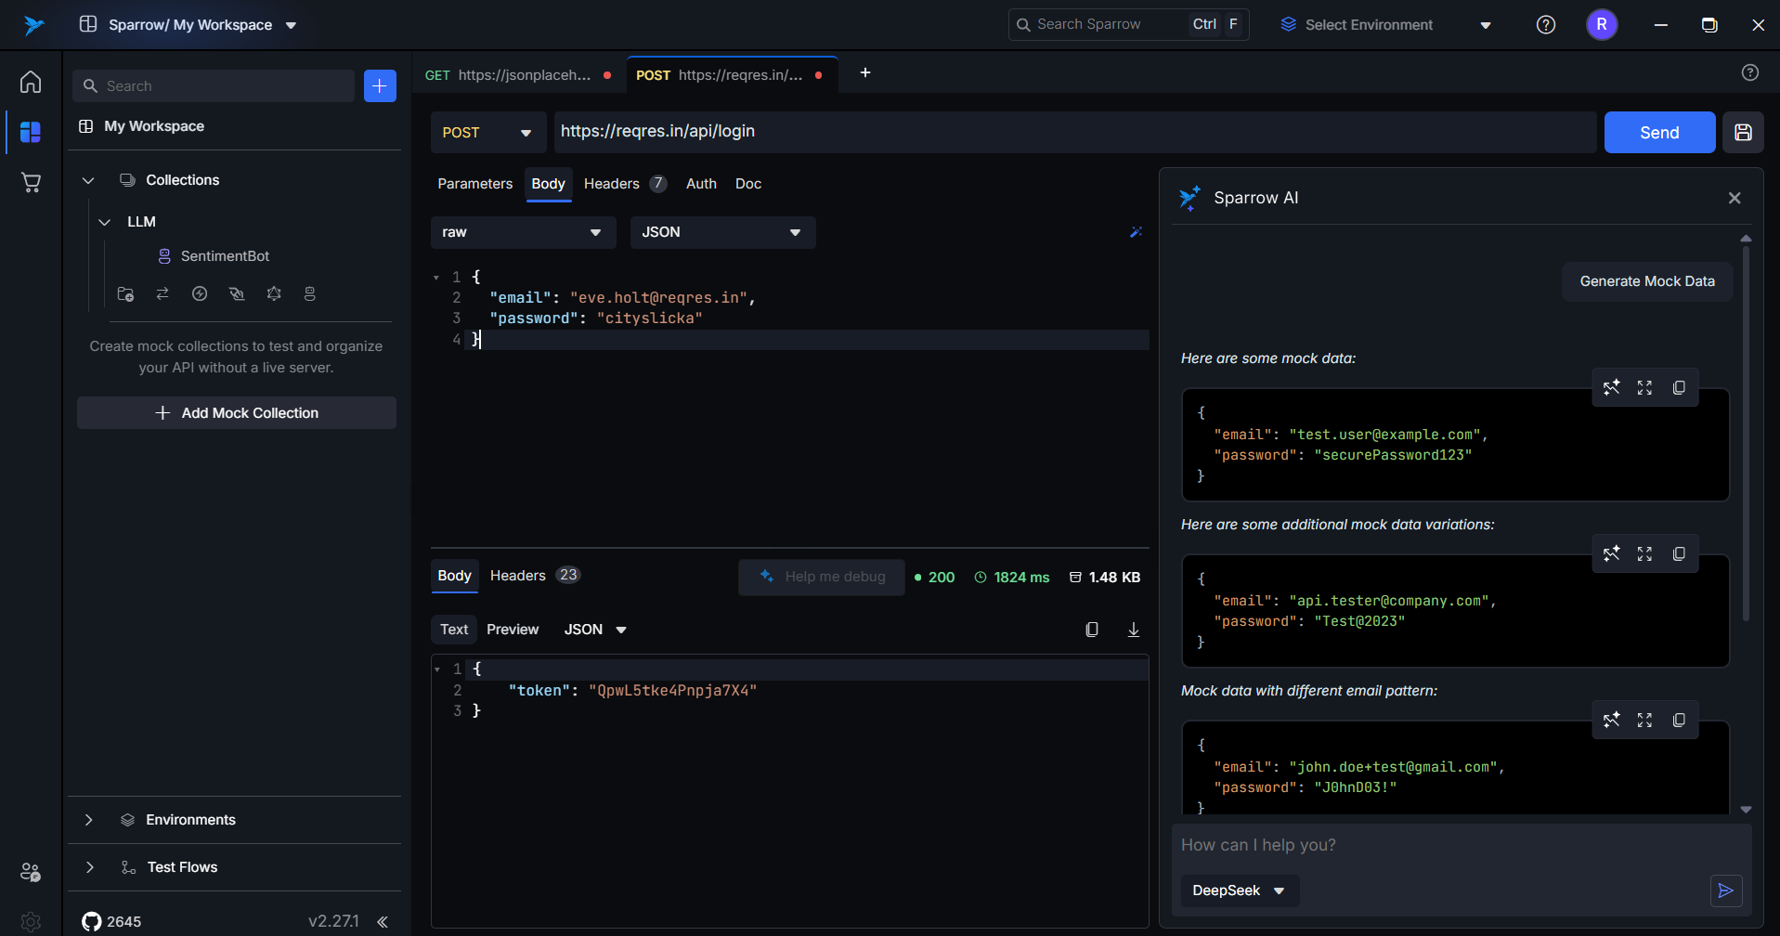Add a REST request with arrows icon

pos(162,293)
